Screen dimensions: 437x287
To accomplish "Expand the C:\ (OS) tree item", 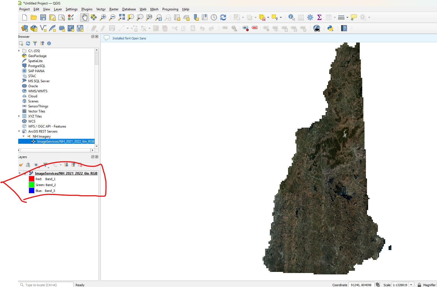I will tap(19, 51).
